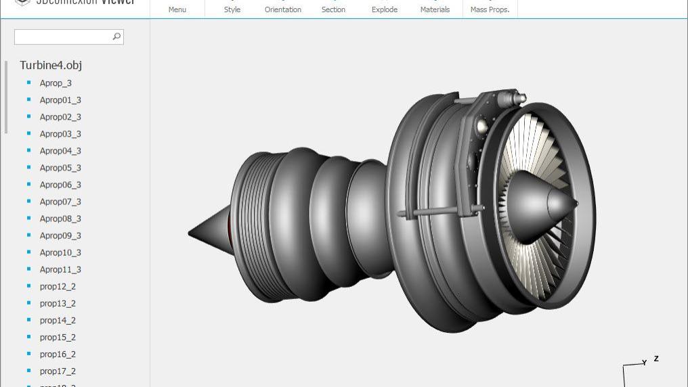
Task: Click the blue marker beside prop15_2
Action: (x=29, y=337)
